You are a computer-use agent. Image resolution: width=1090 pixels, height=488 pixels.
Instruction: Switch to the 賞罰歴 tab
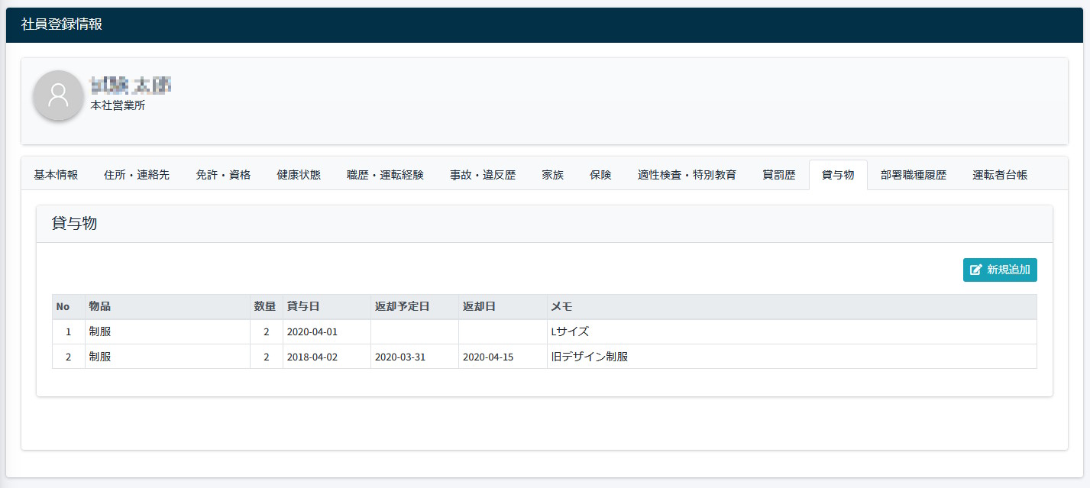[779, 175]
